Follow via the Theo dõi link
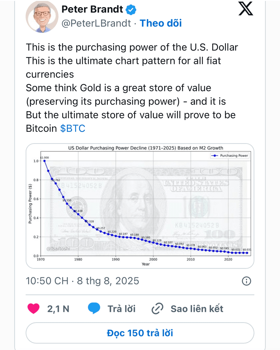 pos(161,23)
